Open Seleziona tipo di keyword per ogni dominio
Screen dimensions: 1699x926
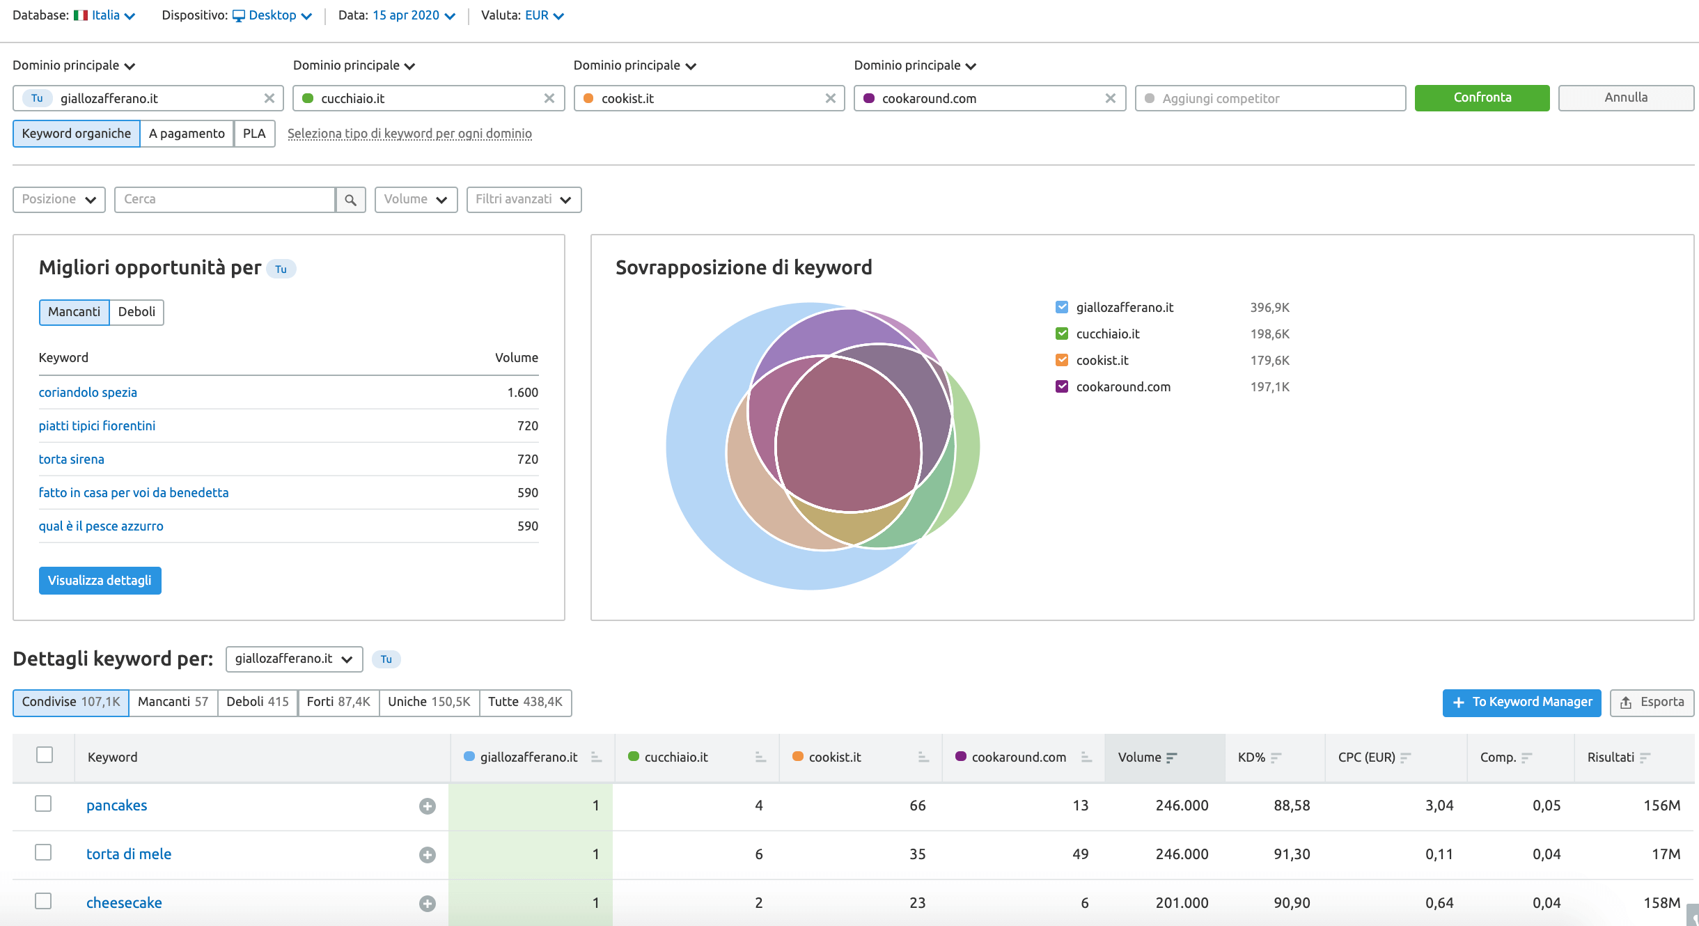pos(409,134)
